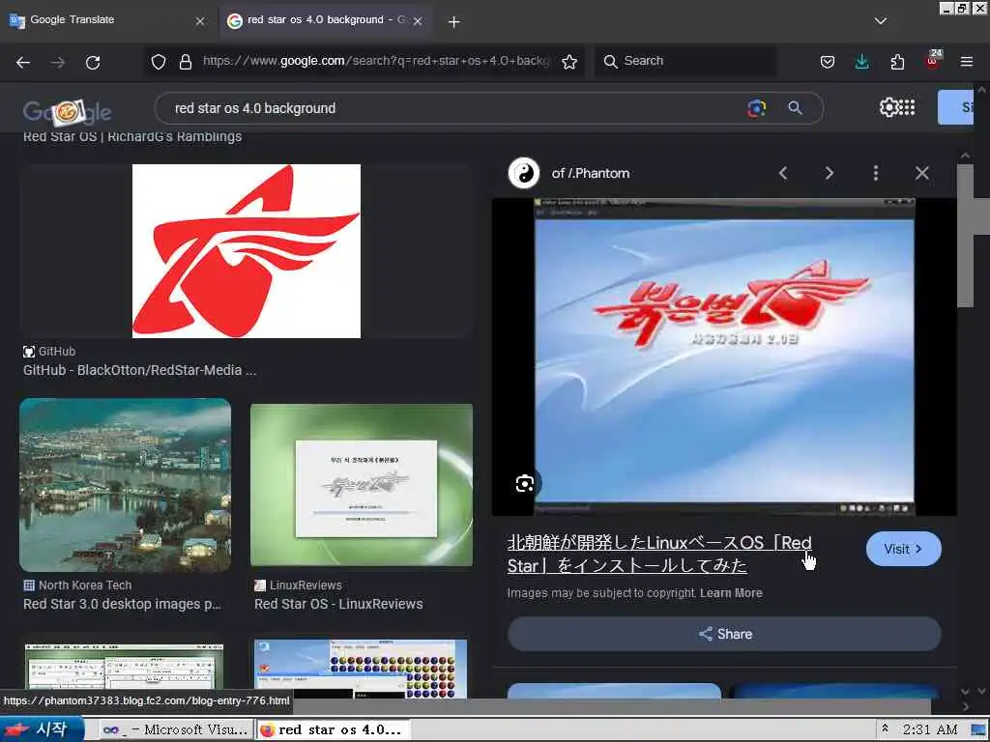Click the green installer screenshot thumbnail
This screenshot has width=990, height=742.
click(x=362, y=485)
